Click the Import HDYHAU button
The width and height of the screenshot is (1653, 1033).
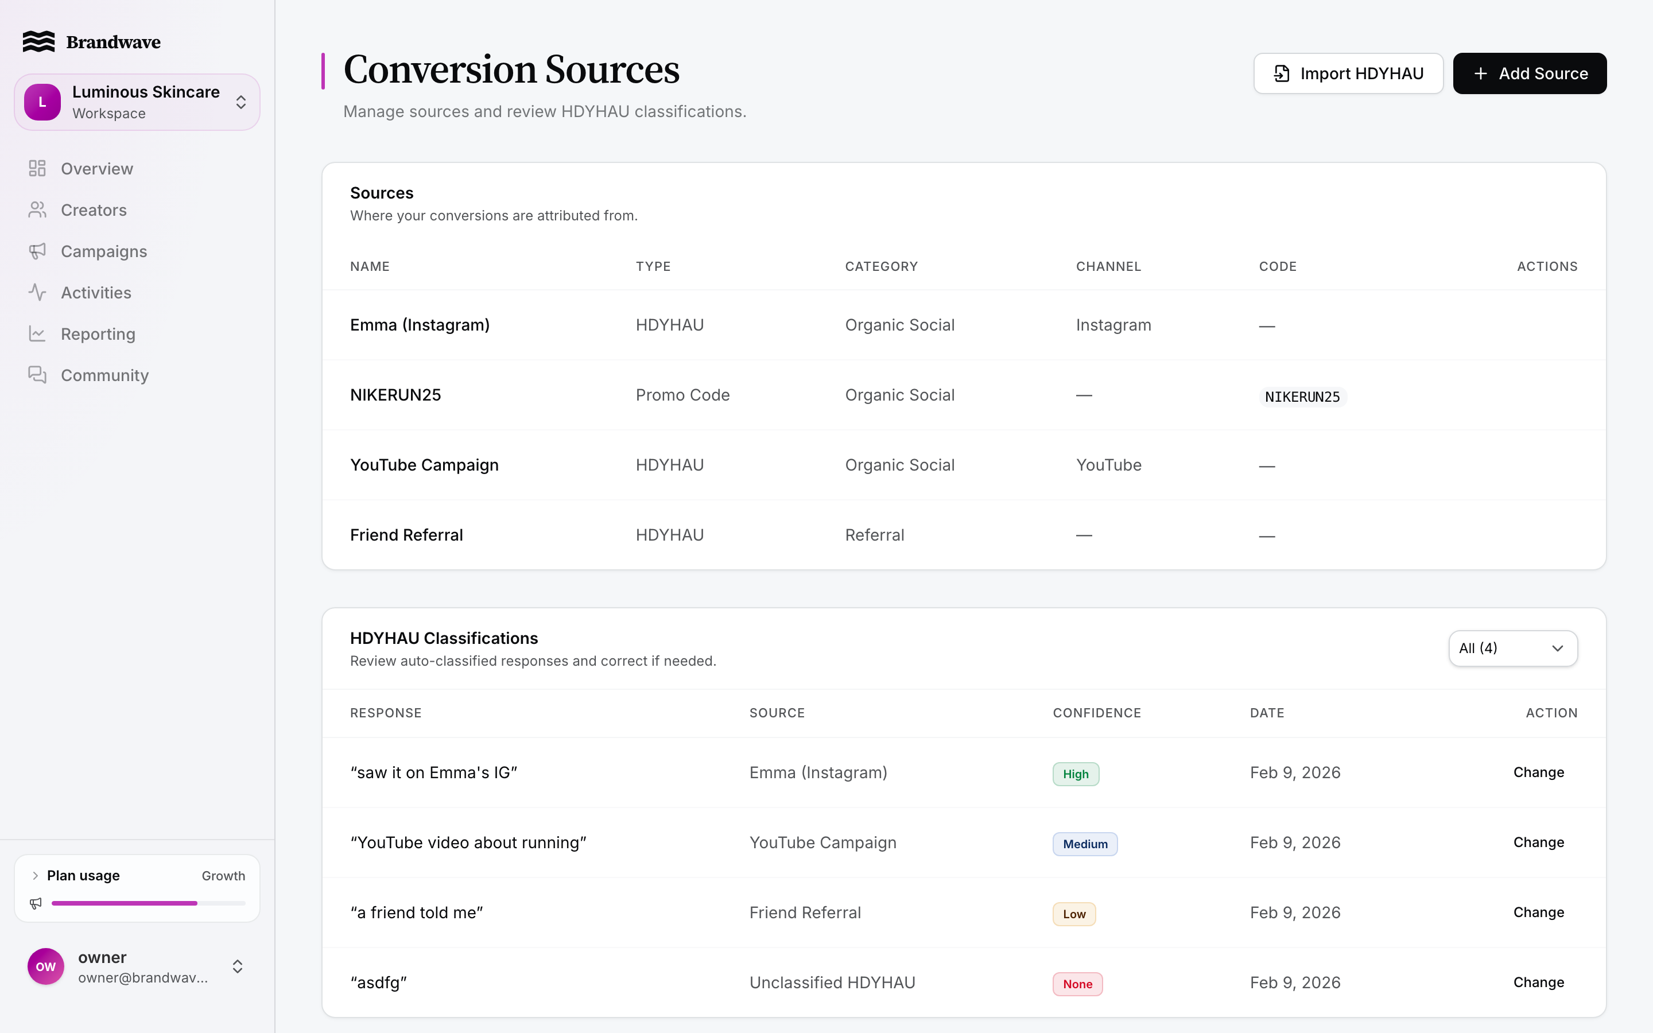click(x=1348, y=74)
